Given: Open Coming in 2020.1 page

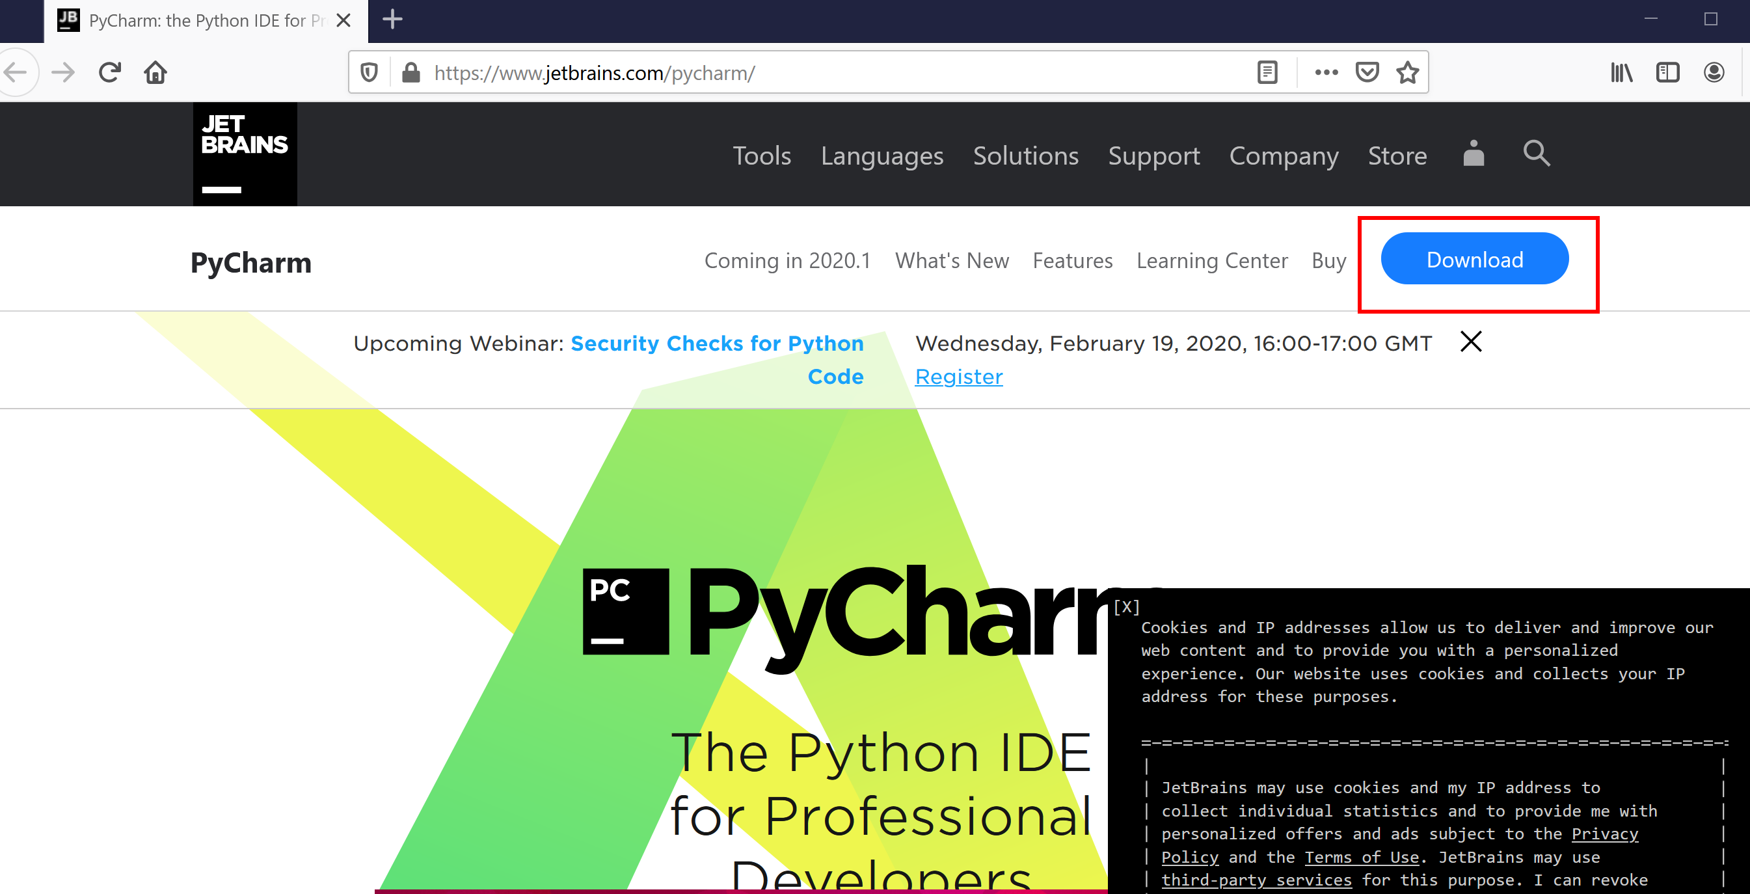Looking at the screenshot, I should click(x=787, y=260).
